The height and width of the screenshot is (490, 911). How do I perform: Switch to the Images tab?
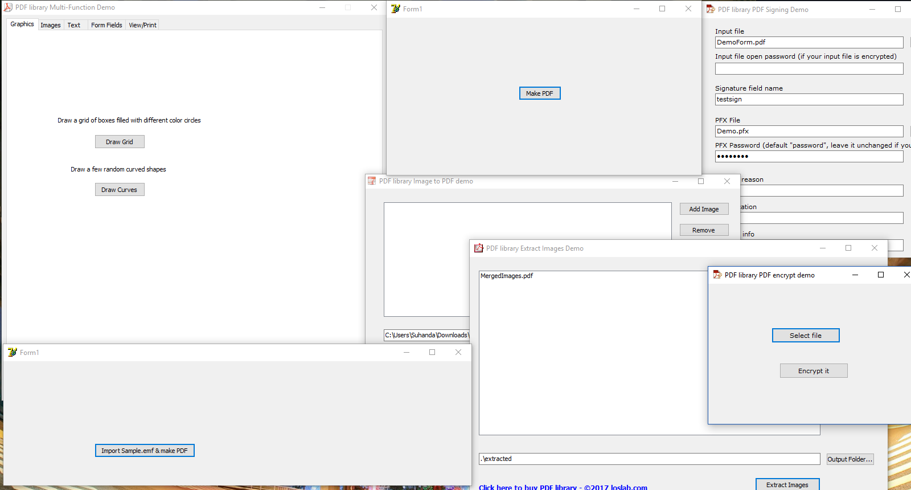(x=51, y=25)
